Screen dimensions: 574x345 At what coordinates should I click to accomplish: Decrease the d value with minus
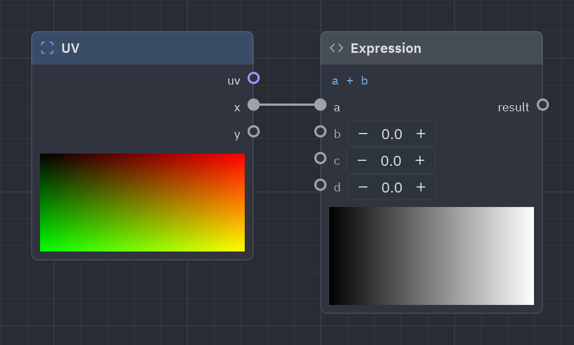363,187
